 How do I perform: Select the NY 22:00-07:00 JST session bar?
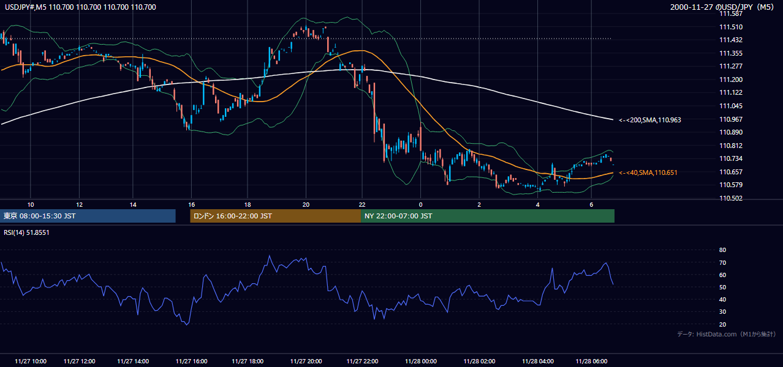tap(488, 216)
